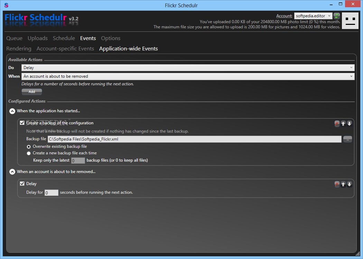
Task: Remove the Delay action
Action: click(337, 184)
